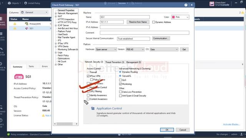Open the Errors tab in bottom pane
Viewport: 246px width, 138px height.
(45, 66)
